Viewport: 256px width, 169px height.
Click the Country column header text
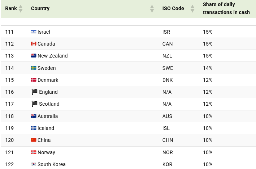tap(40, 8)
